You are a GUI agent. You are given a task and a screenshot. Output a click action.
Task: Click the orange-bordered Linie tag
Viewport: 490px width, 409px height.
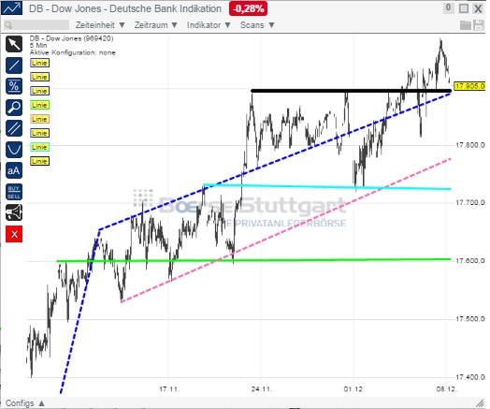pos(39,119)
